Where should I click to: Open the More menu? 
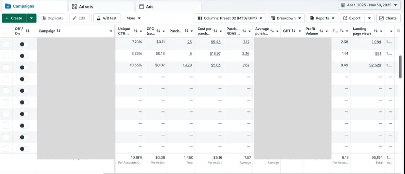click(133, 18)
